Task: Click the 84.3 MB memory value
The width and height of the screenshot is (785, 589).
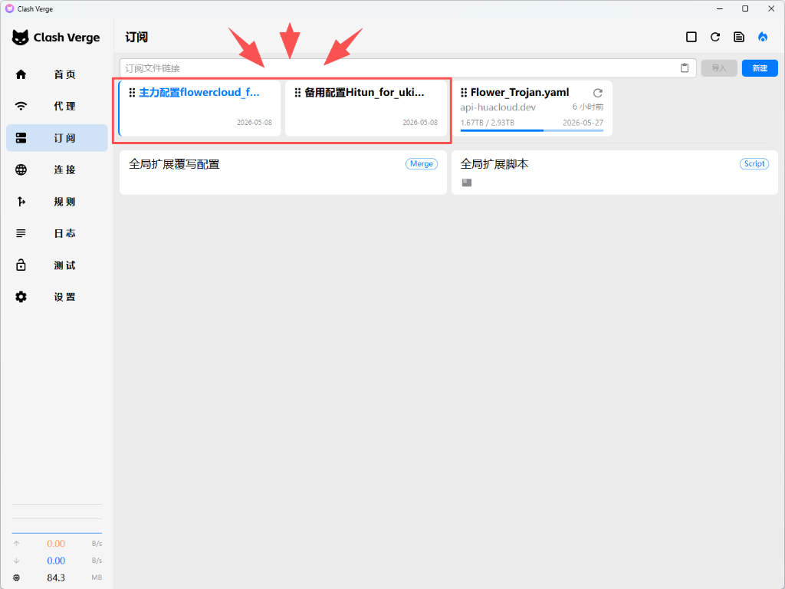Action: (x=56, y=577)
